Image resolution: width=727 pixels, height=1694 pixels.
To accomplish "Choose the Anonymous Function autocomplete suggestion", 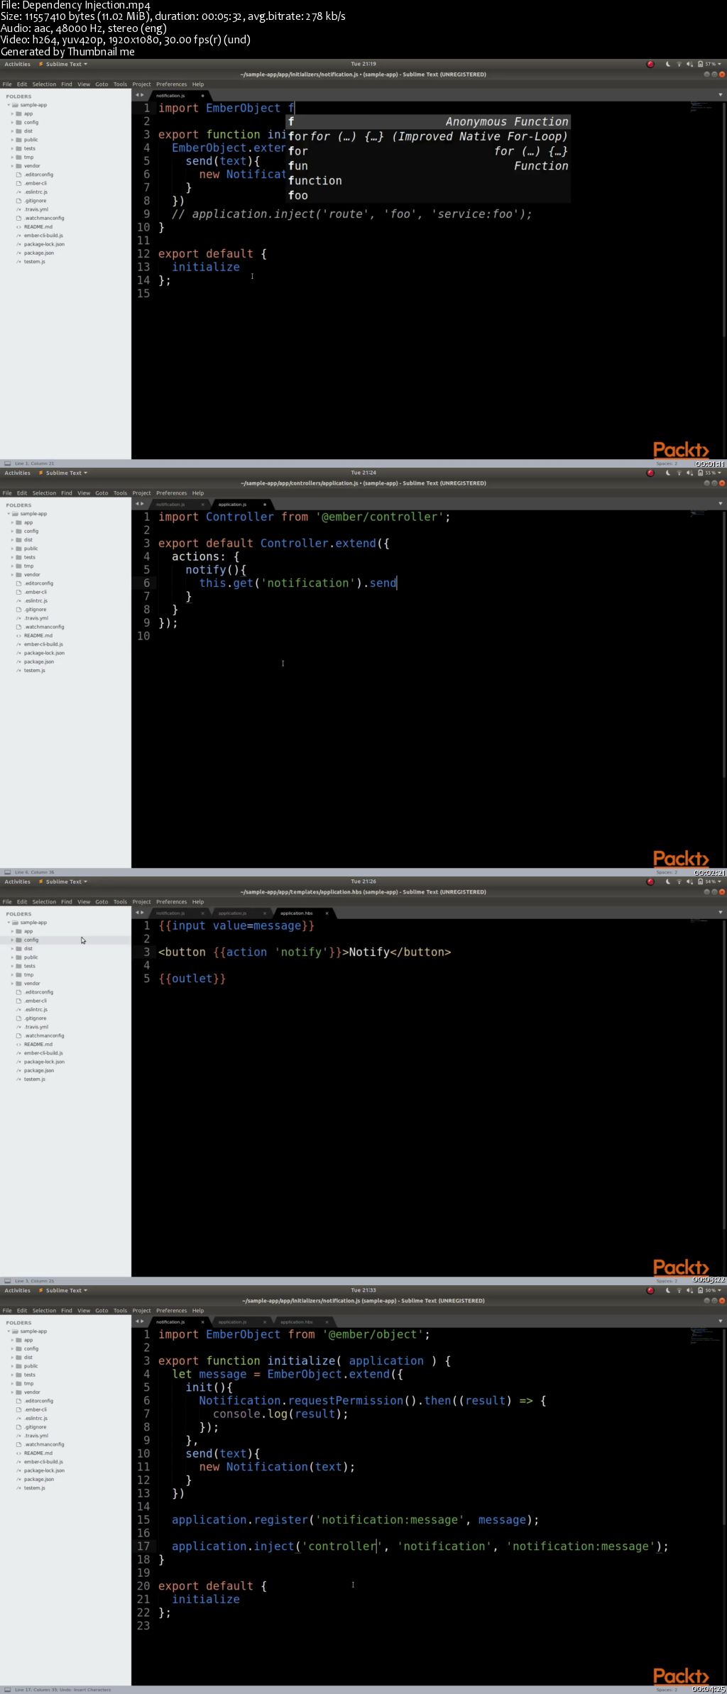I will [x=428, y=121].
